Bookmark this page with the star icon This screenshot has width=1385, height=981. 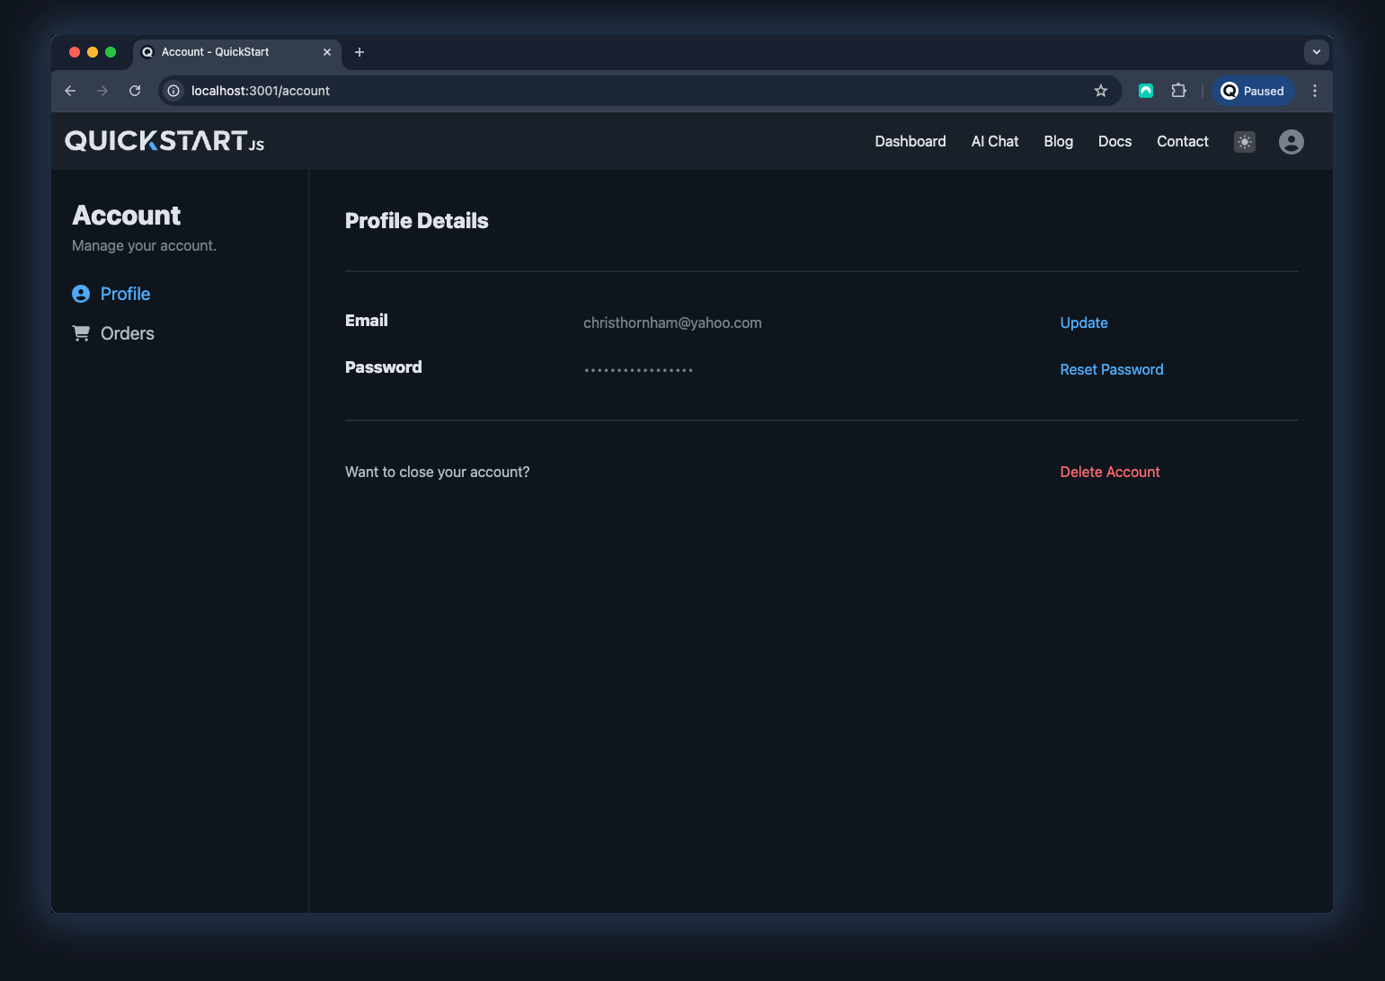(1100, 91)
